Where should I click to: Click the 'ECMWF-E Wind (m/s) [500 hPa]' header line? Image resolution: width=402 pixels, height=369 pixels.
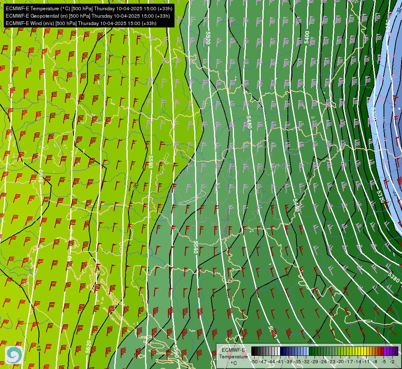pos(81,23)
